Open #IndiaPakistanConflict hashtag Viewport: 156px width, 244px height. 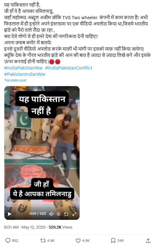pyautogui.click(x=69, y=68)
